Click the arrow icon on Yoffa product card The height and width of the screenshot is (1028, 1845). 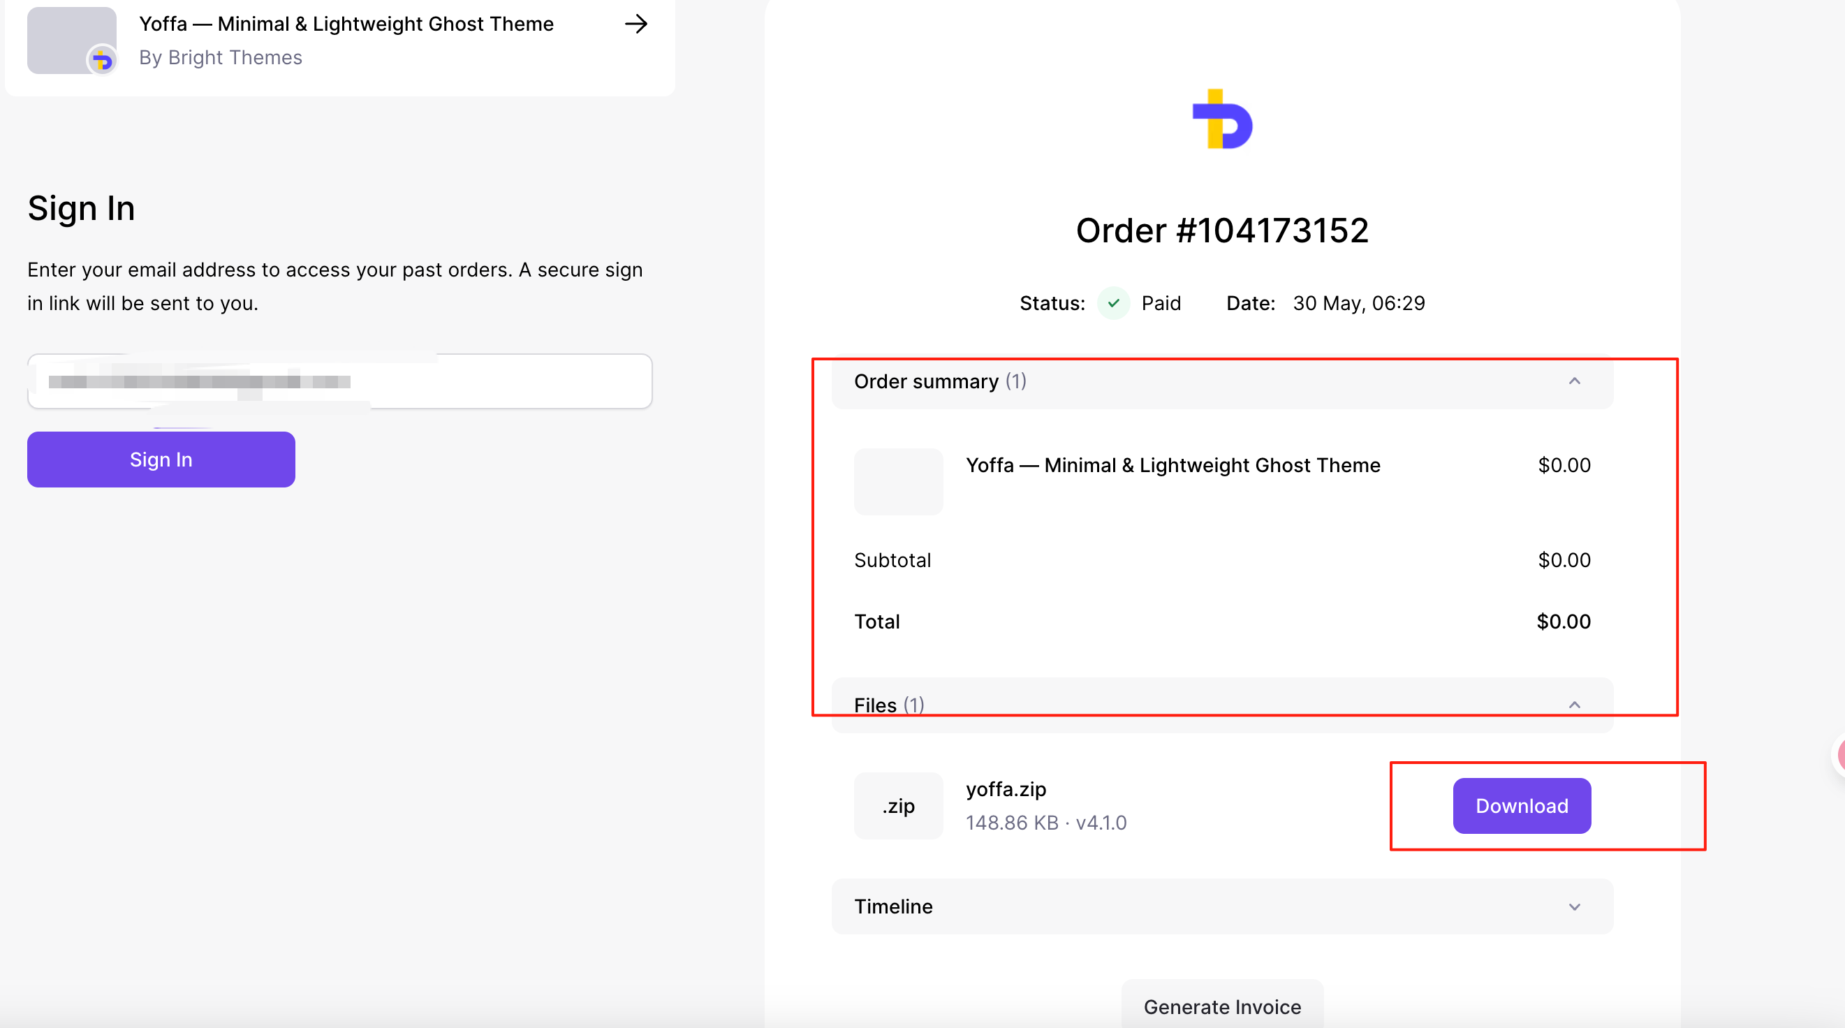(636, 24)
